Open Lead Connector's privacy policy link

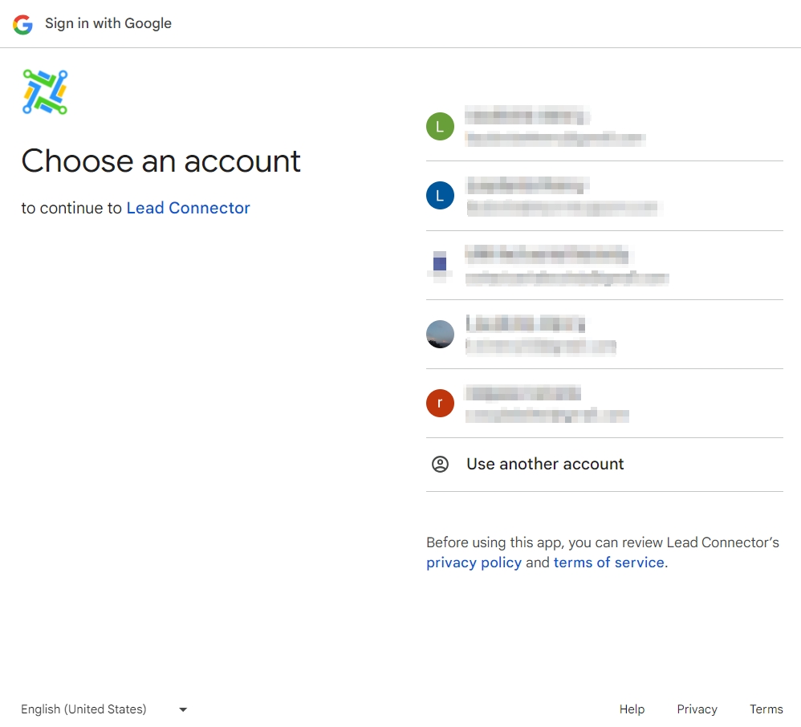[x=474, y=563]
